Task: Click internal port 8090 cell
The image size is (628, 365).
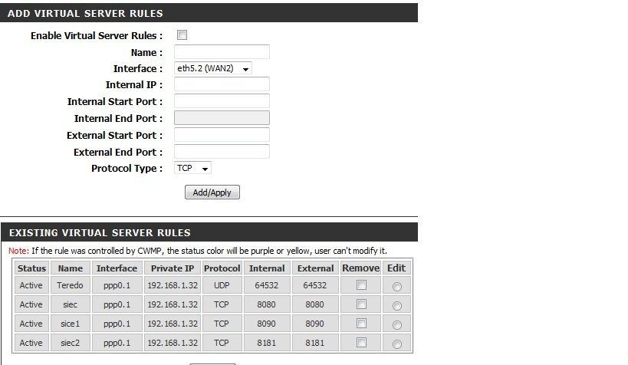Action: pyautogui.click(x=267, y=324)
